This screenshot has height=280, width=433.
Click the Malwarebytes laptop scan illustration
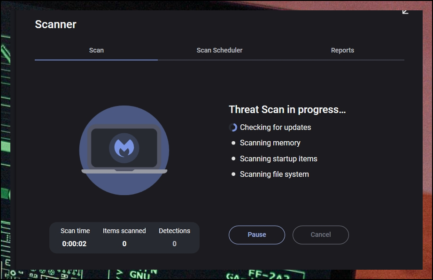pyautogui.click(x=124, y=151)
